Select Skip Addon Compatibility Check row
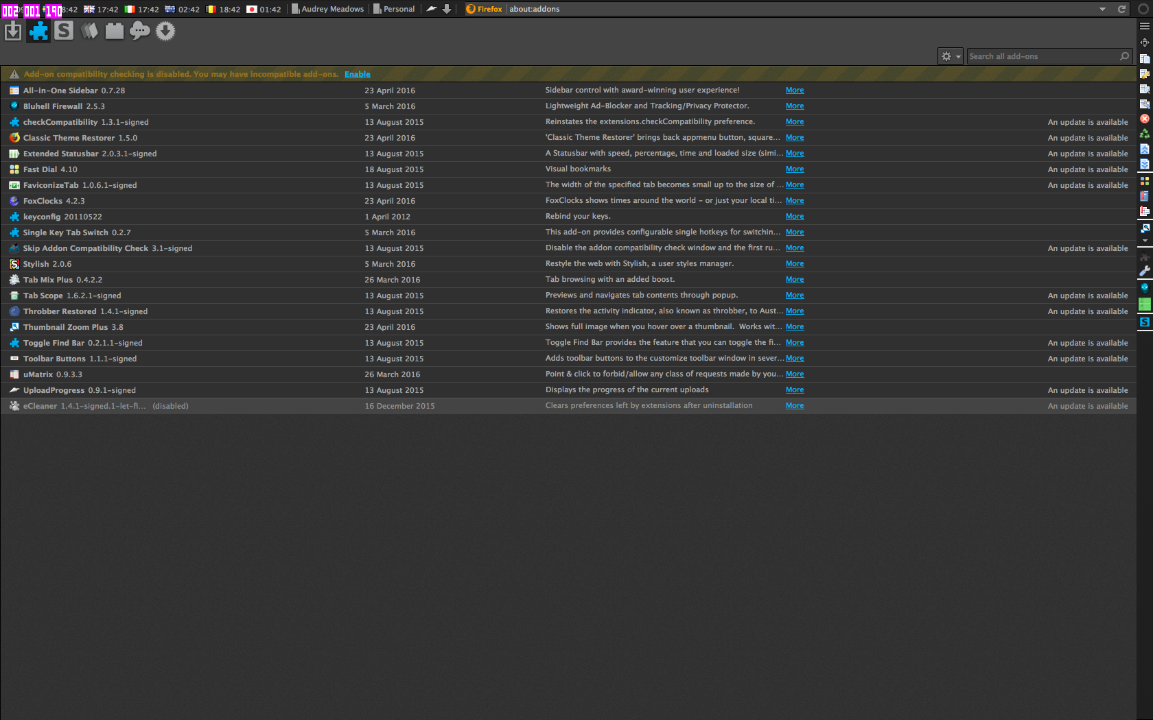Image resolution: width=1153 pixels, height=720 pixels. (x=568, y=248)
